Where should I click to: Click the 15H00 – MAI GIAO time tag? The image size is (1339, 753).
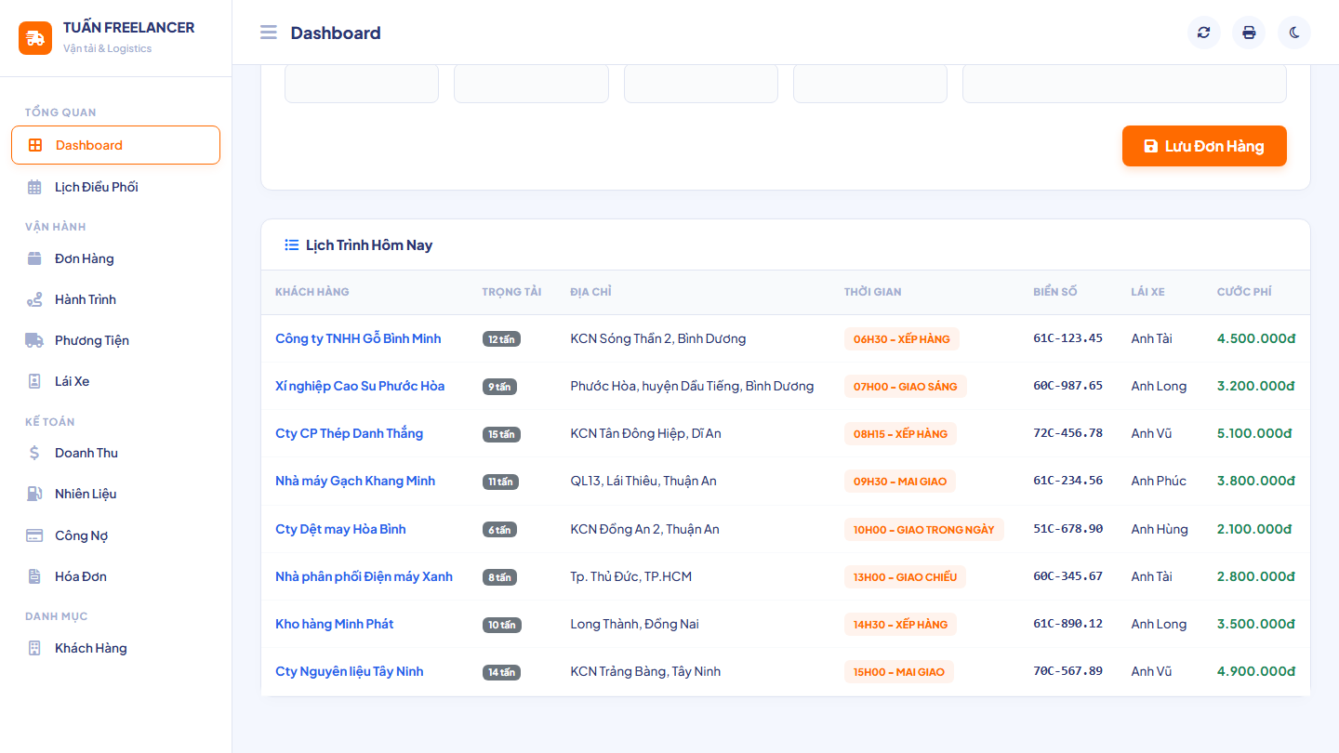click(x=899, y=672)
